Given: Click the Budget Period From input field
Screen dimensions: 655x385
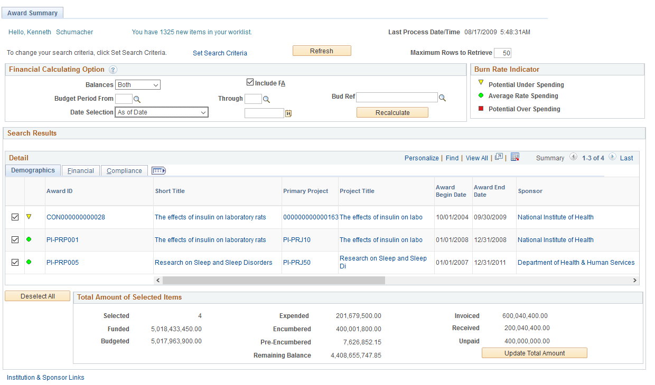Looking at the screenshot, I should (x=124, y=99).
